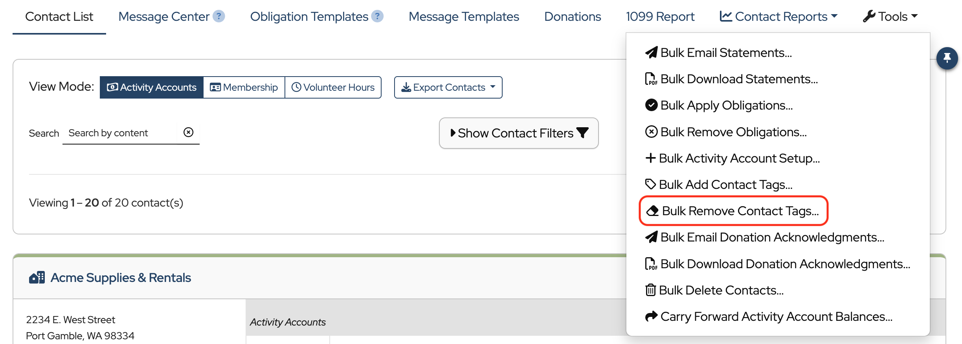The image size is (962, 344).
Task: Click the Bulk Add Contact Tags icon
Action: pos(650,184)
